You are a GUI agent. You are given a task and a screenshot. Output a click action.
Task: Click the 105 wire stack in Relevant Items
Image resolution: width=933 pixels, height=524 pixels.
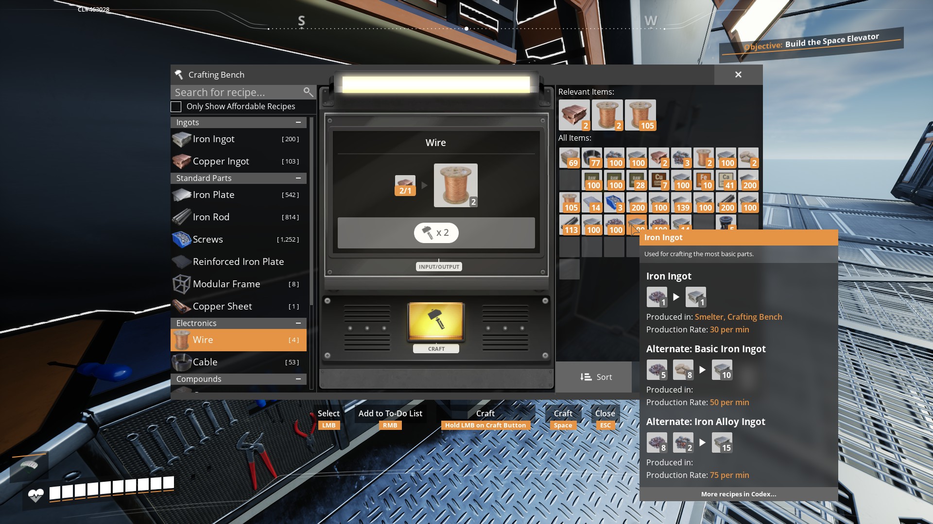640,115
